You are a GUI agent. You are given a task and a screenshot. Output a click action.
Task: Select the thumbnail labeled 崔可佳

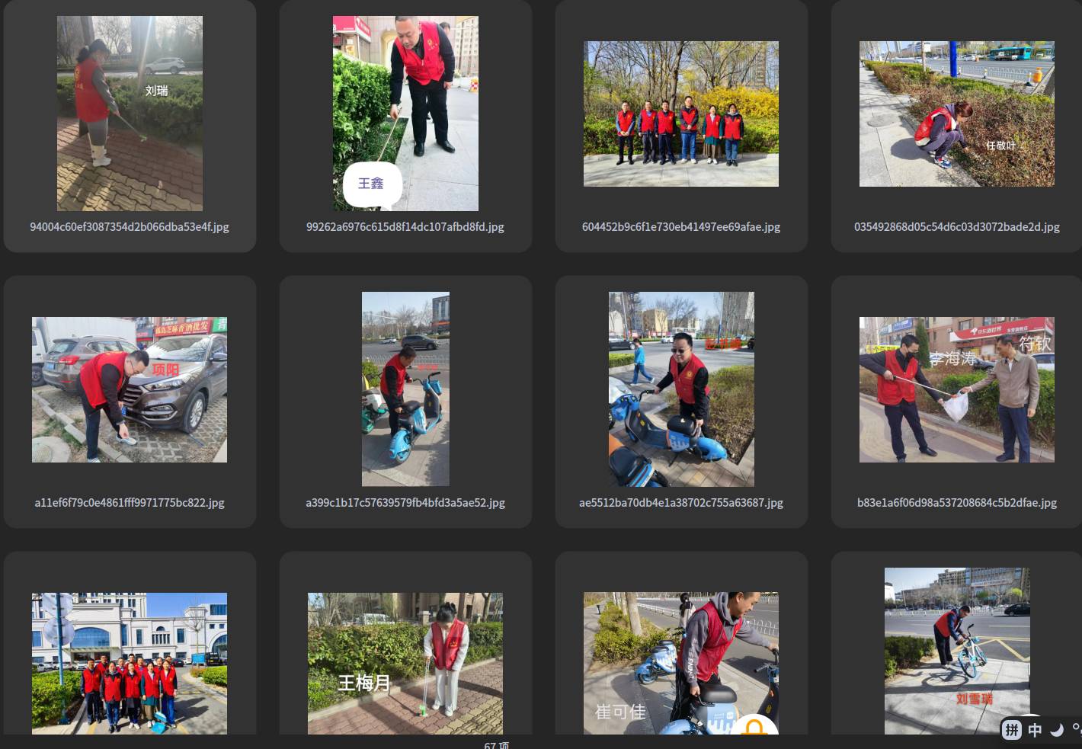[x=681, y=664]
